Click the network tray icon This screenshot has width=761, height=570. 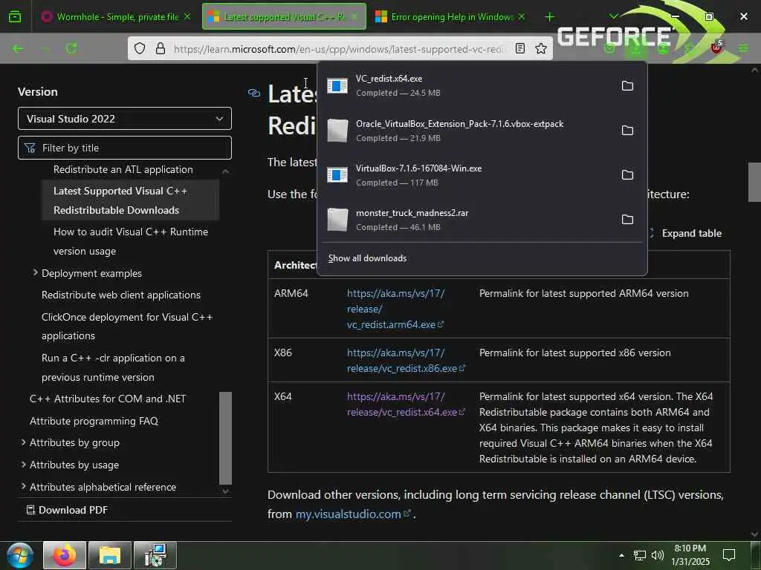point(640,555)
